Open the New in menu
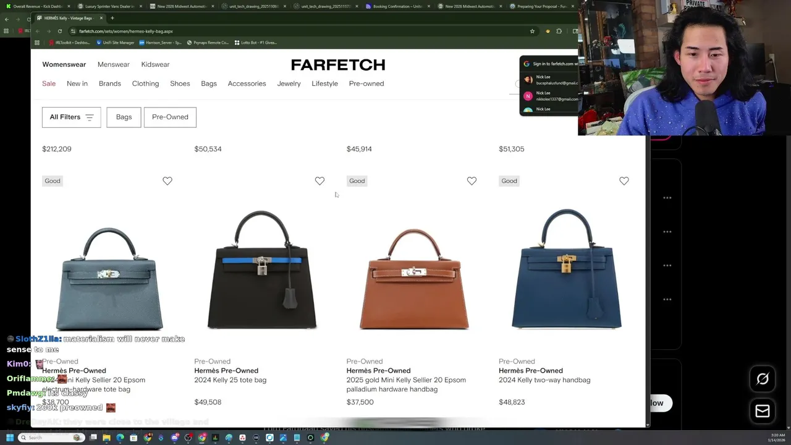Image resolution: width=791 pixels, height=445 pixels. [77, 83]
